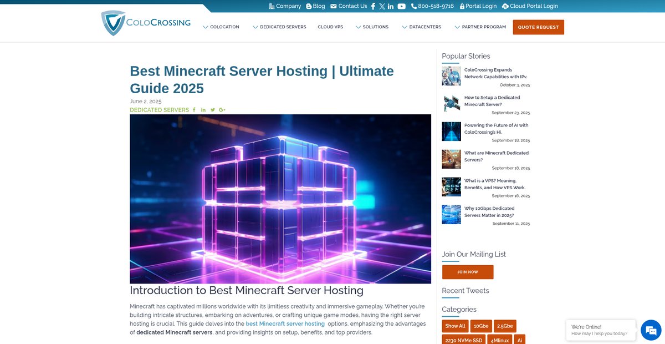Image resolution: width=665 pixels, height=344 pixels.
Task: Click thumbnail for 10Gbps Dedicated Servers story
Action: coord(451,215)
